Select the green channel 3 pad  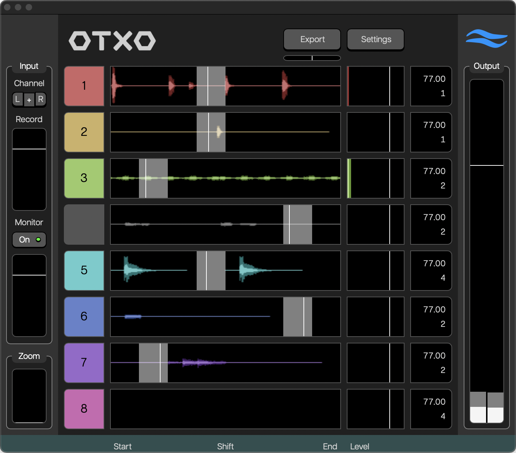pos(84,178)
